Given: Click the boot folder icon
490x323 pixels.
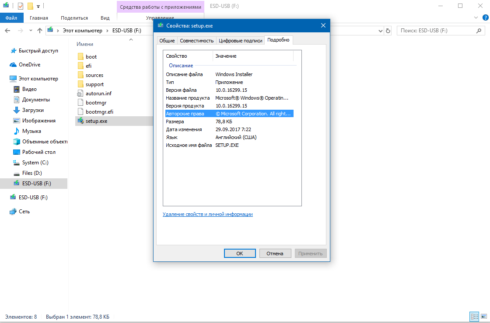Looking at the screenshot, I should point(80,56).
